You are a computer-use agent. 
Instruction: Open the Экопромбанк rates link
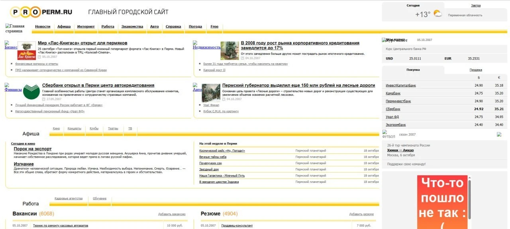396,125
